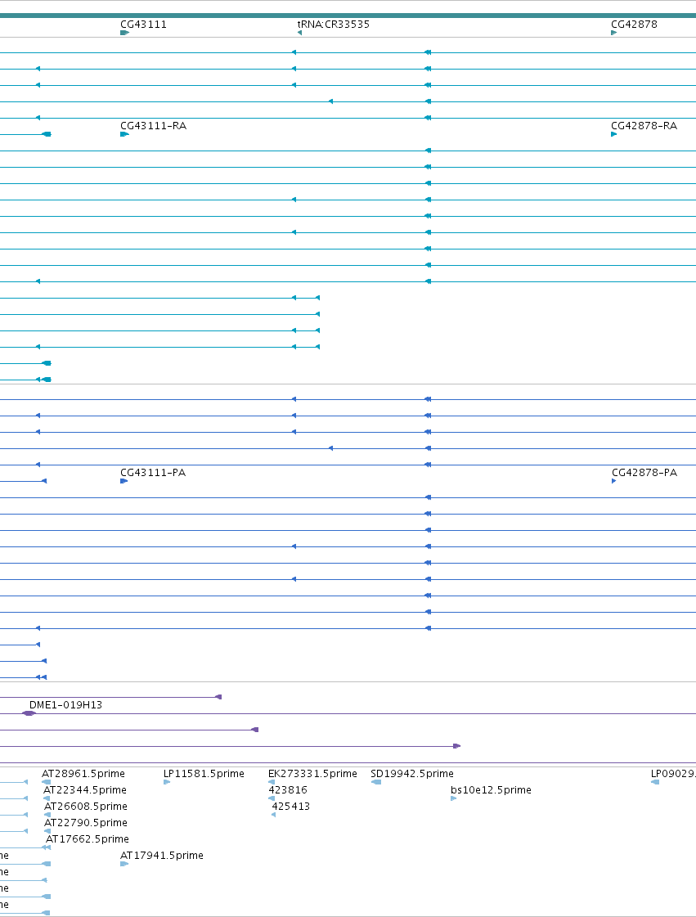Click the EK273331.5prime arrow glyph
Image resolution: width=696 pixels, height=917 pixels.
(272, 782)
